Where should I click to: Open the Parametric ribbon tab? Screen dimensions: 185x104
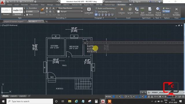coord(34,5)
